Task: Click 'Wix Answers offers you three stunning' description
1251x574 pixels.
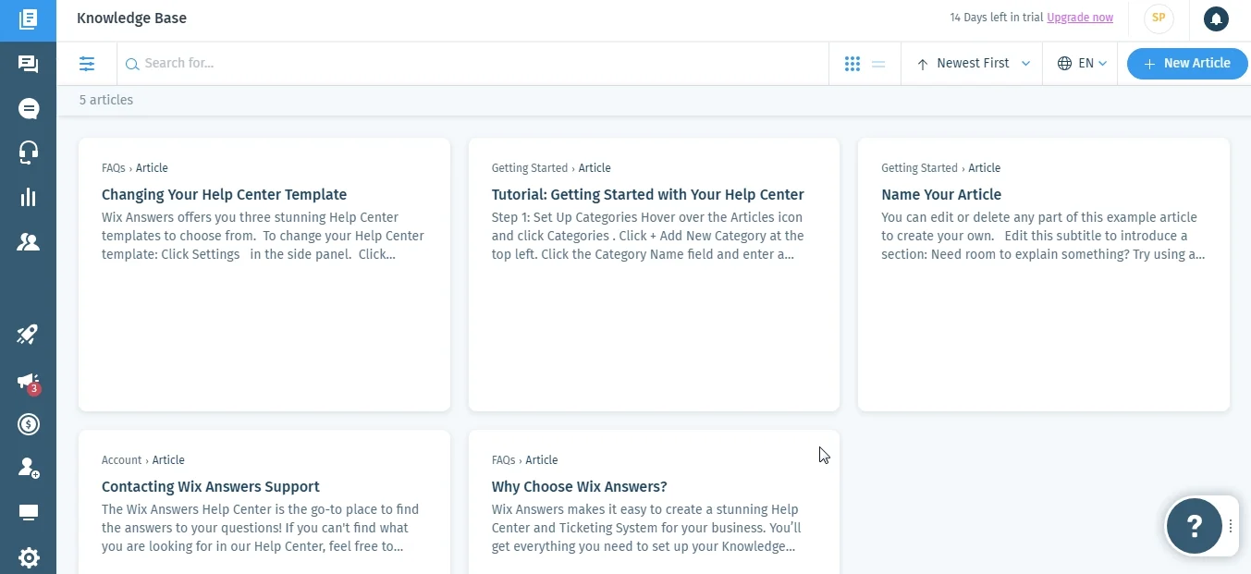Action: (x=263, y=236)
